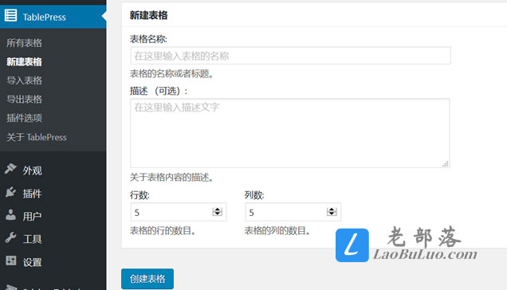Screen dimensions: 507x290
Task: Focus the 行数 number field
Action: (179, 212)
